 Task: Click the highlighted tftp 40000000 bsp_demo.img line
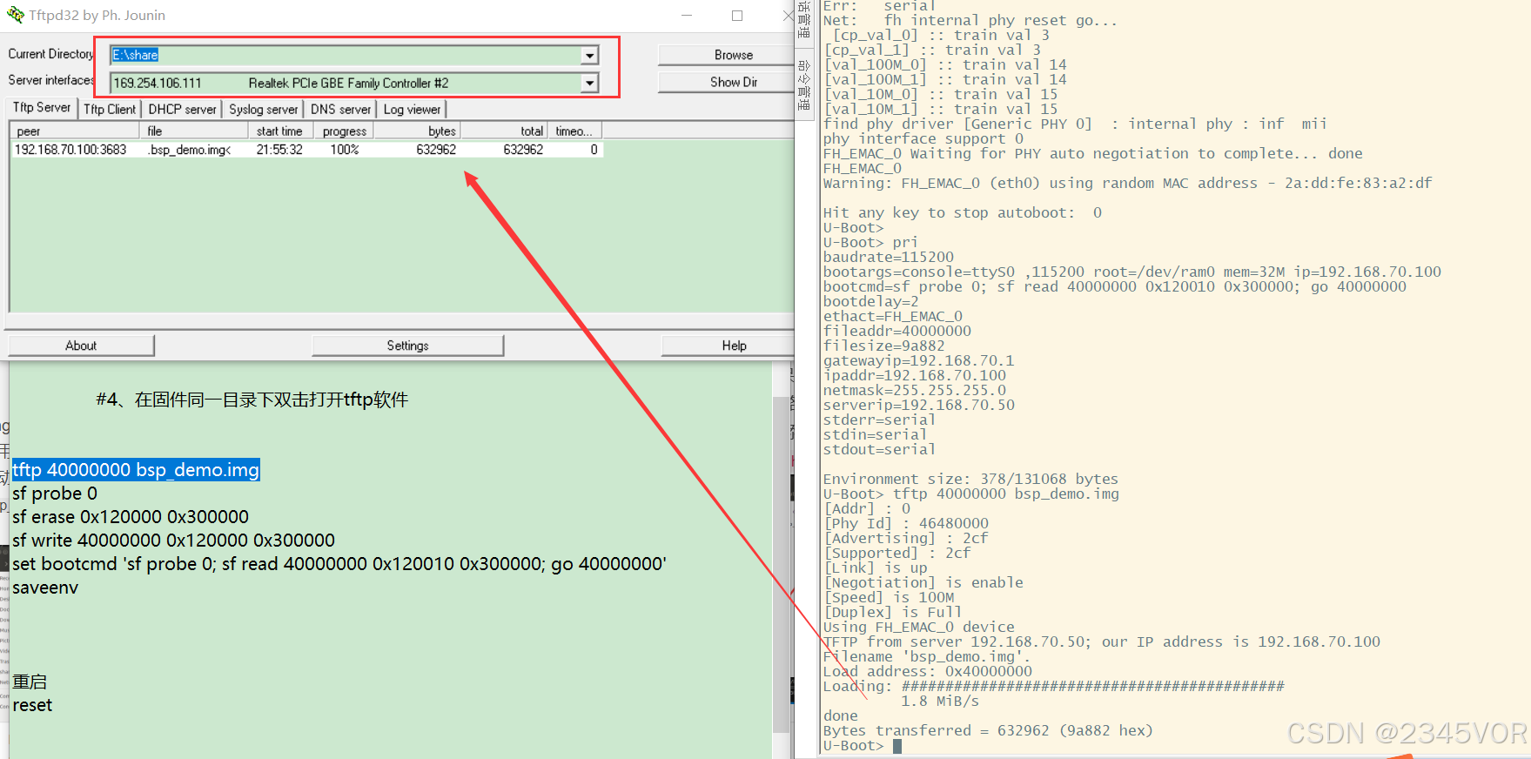pyautogui.click(x=136, y=470)
